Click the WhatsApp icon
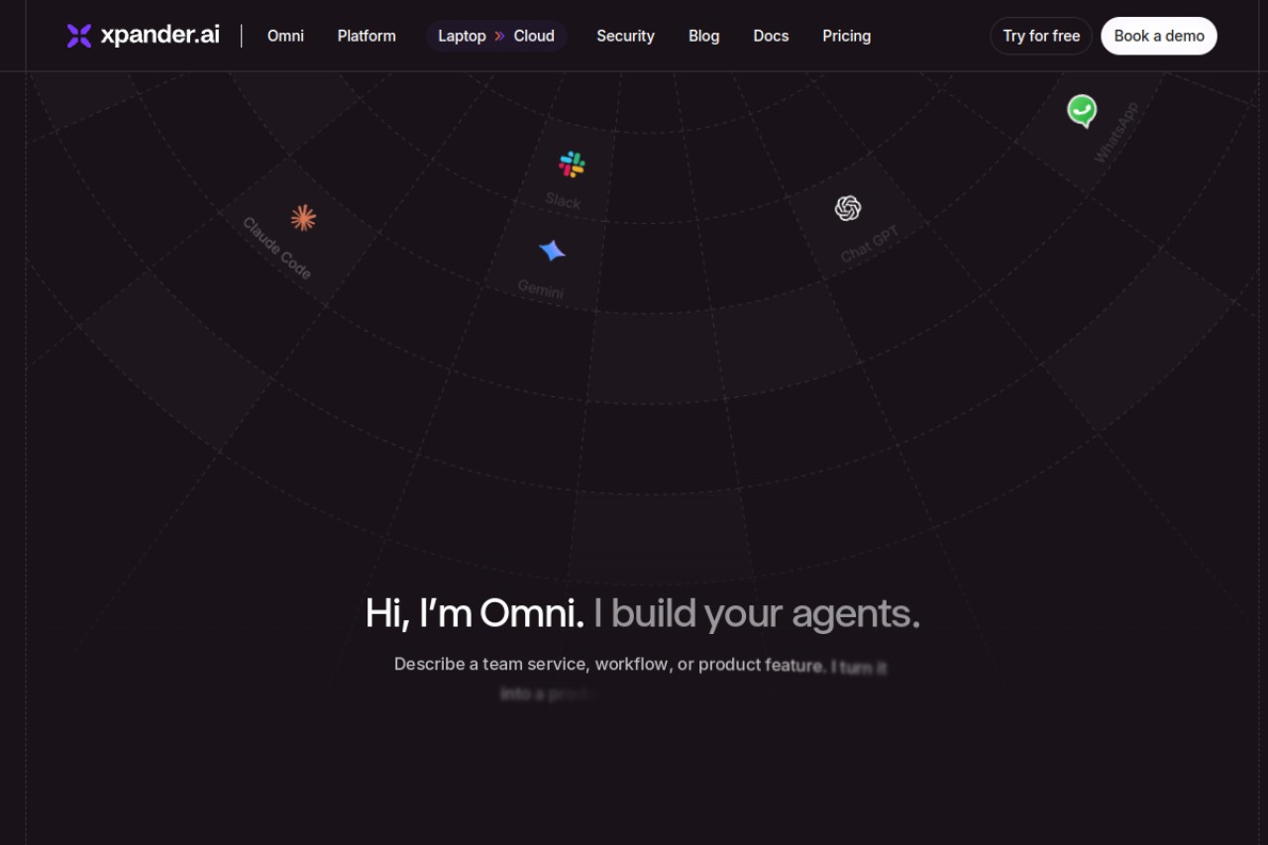Screen dimensions: 1268x845 click(x=1082, y=111)
